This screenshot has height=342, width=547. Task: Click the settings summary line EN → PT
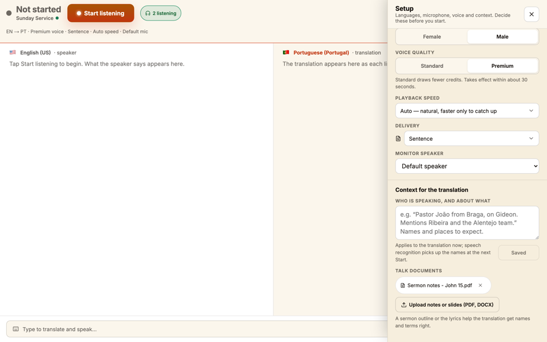(x=77, y=31)
